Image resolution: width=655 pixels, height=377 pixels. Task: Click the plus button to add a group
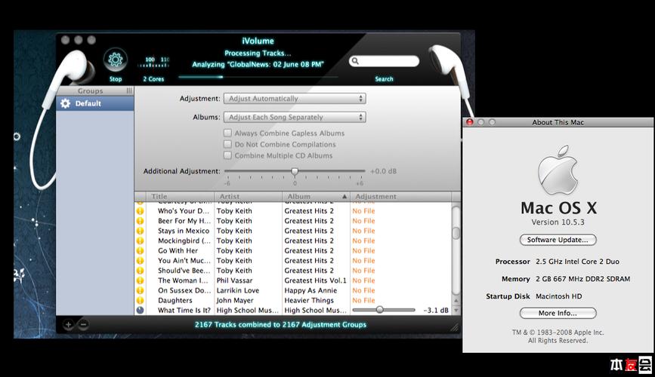pyautogui.click(x=69, y=324)
